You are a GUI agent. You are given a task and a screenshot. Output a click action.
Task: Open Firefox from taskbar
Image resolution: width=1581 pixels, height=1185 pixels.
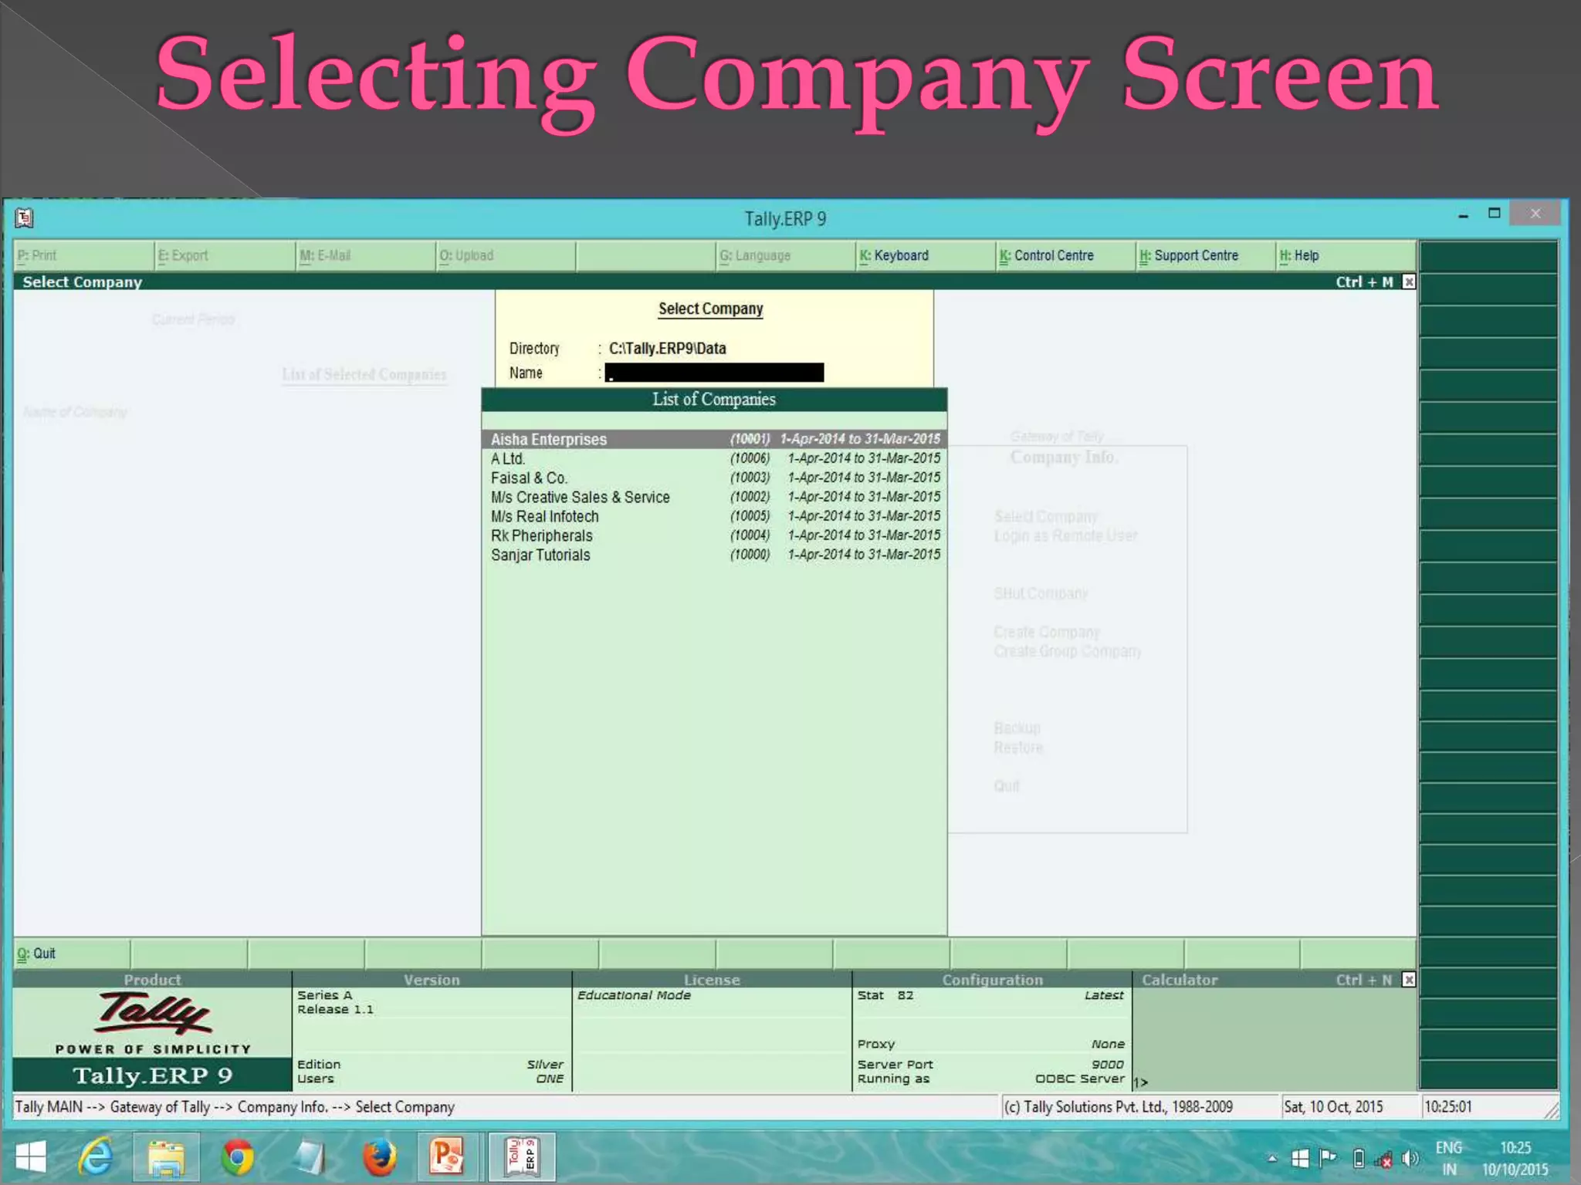380,1157
